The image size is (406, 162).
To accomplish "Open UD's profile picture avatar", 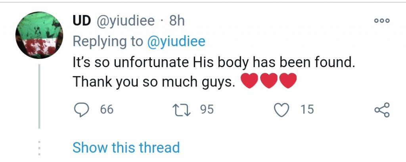I will click(39, 36).
